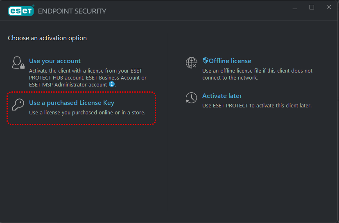Click the ESET logo in title bar
This screenshot has height=223, width=339.
(x=20, y=11)
